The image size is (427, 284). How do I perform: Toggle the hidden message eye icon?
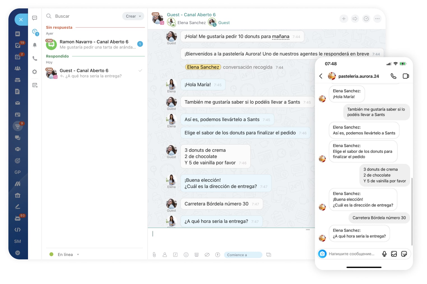[207, 255]
